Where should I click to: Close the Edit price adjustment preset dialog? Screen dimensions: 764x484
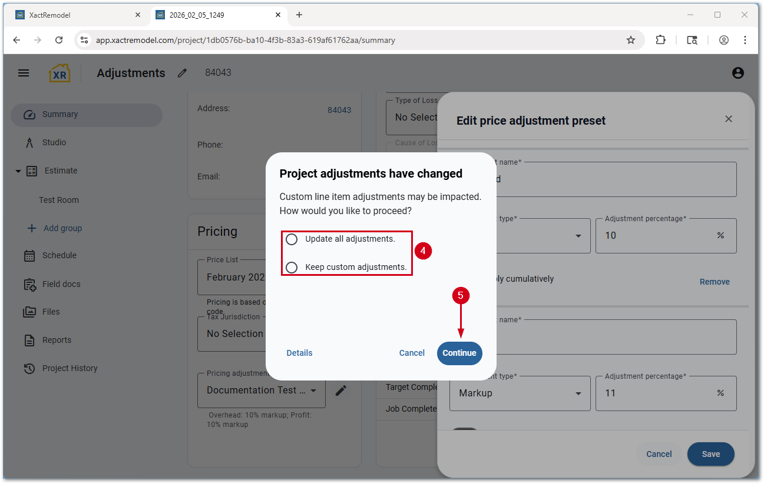[x=729, y=119]
